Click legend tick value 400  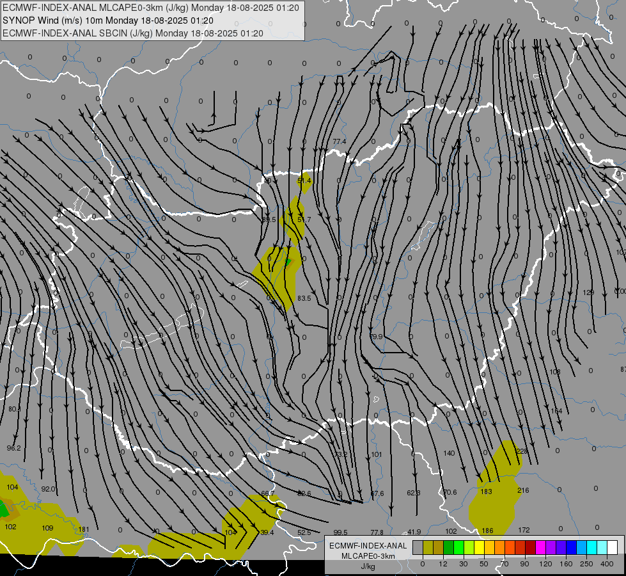(607, 564)
